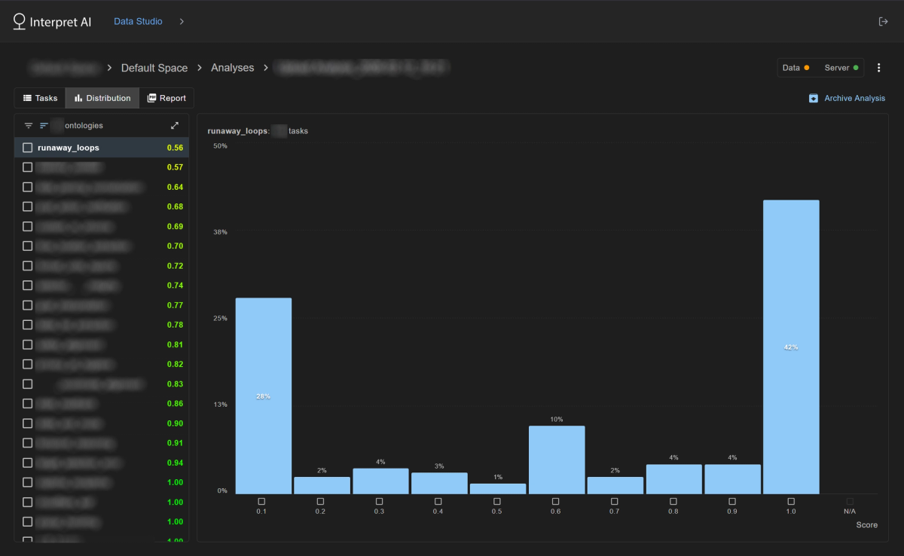Tick the chart checkbox under score 0.5

click(x=496, y=501)
